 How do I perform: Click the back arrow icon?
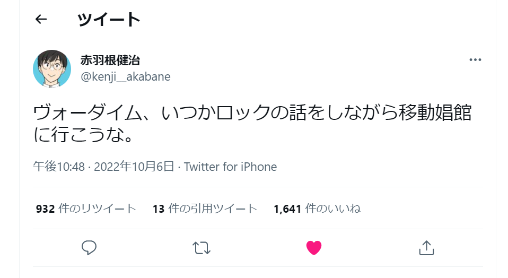[x=41, y=20]
